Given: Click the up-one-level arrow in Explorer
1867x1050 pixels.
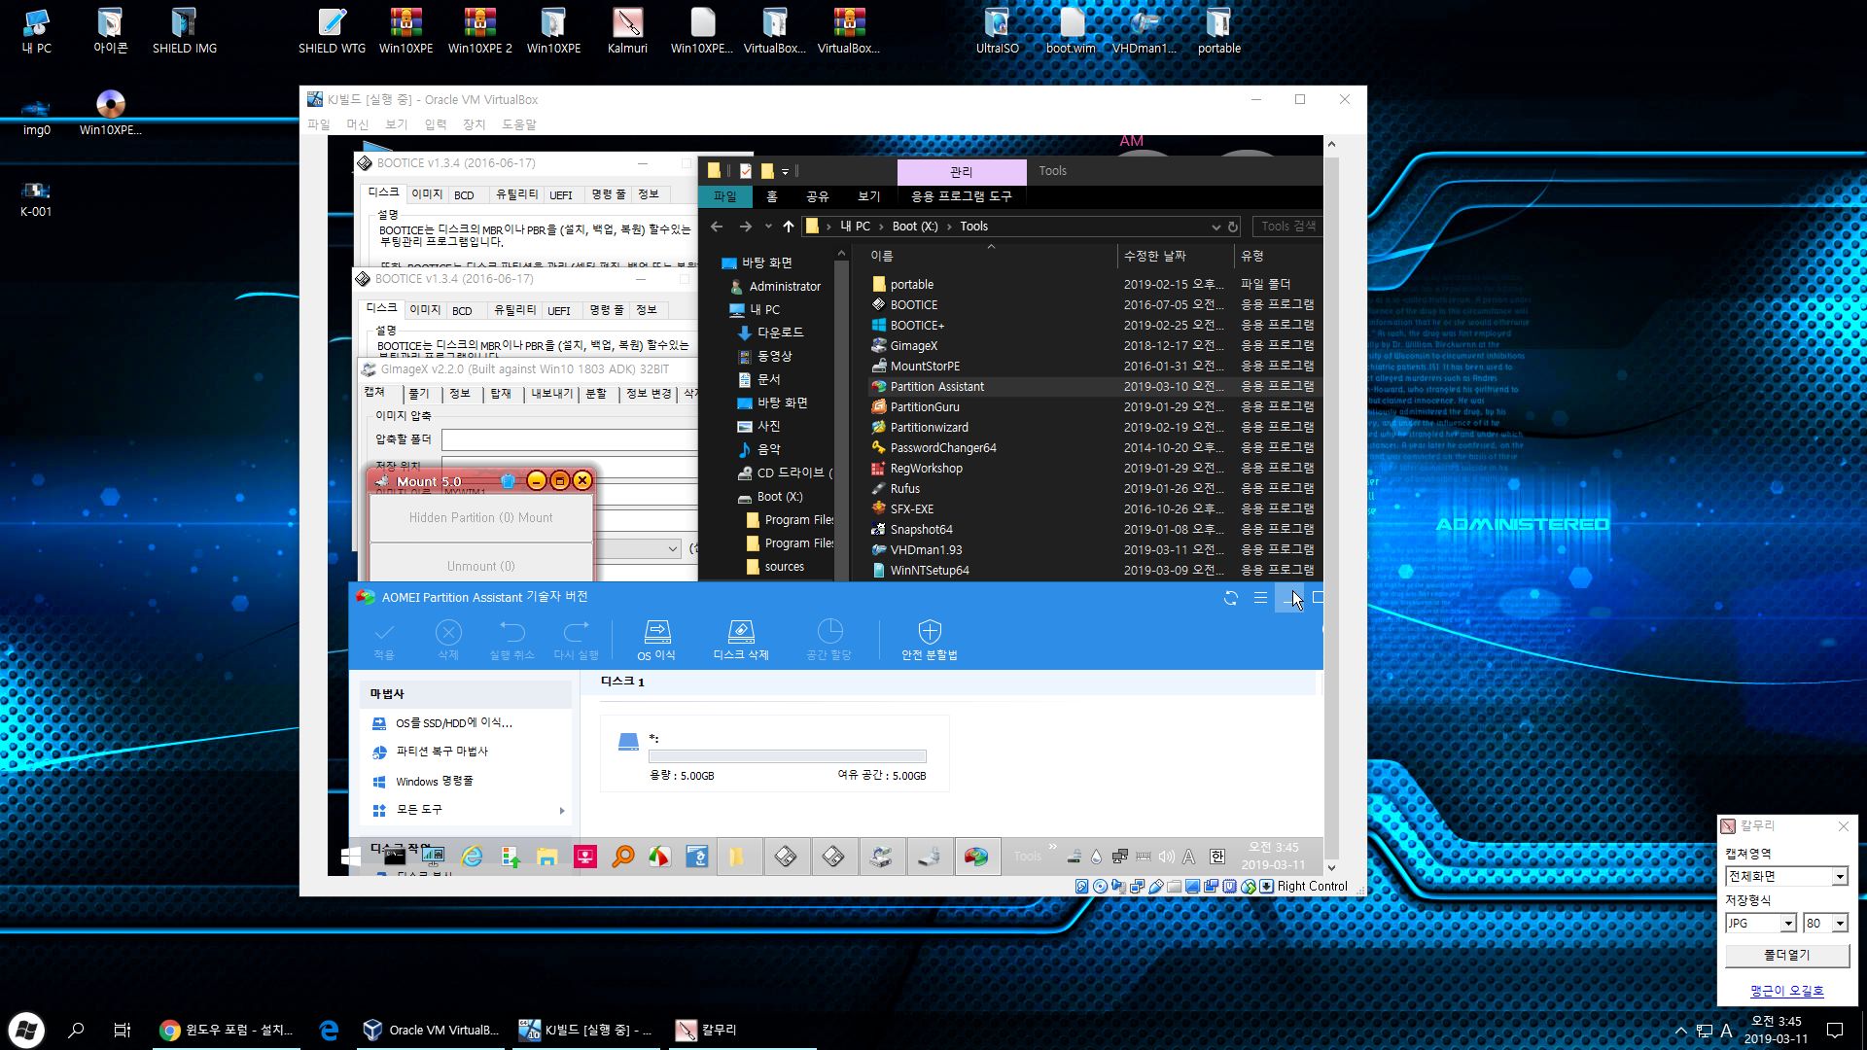Looking at the screenshot, I should (789, 227).
